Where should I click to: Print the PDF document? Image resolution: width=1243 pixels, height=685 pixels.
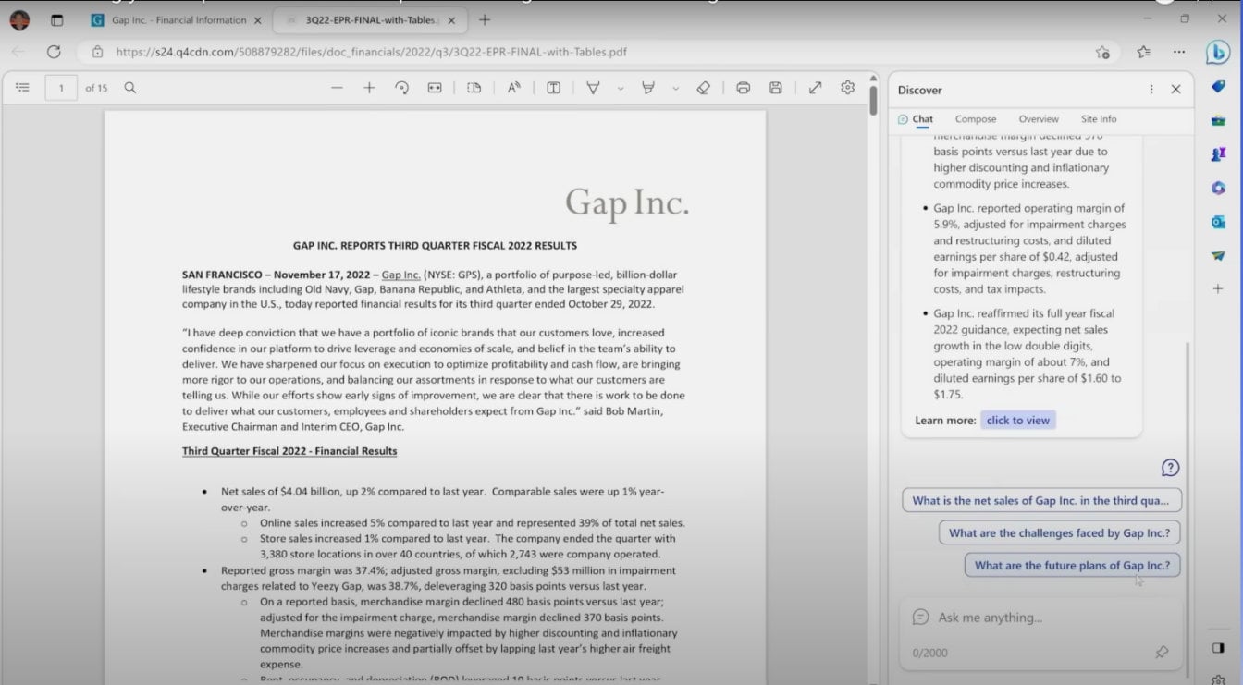click(x=743, y=88)
